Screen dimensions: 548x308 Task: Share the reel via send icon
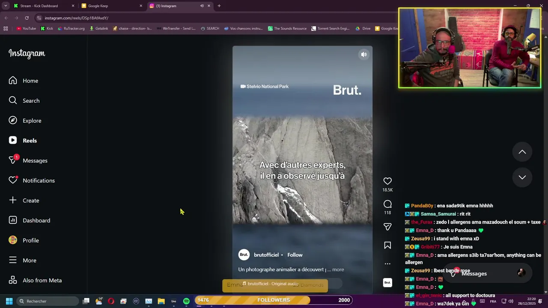click(x=387, y=227)
